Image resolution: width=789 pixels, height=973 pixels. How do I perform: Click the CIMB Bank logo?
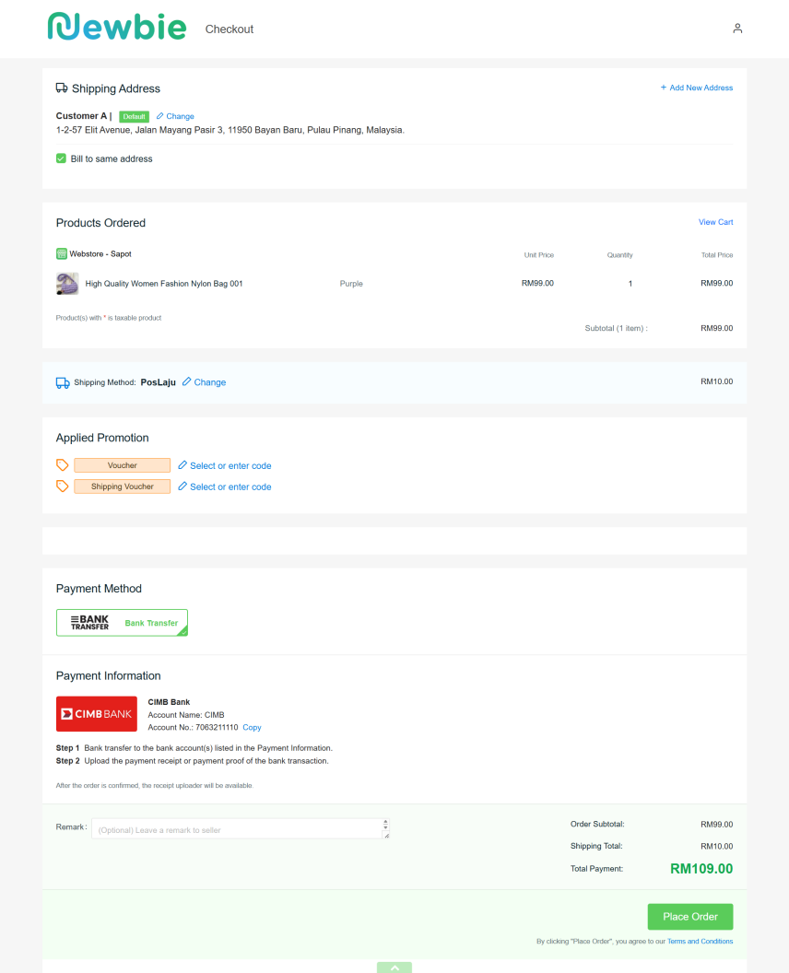pos(97,714)
